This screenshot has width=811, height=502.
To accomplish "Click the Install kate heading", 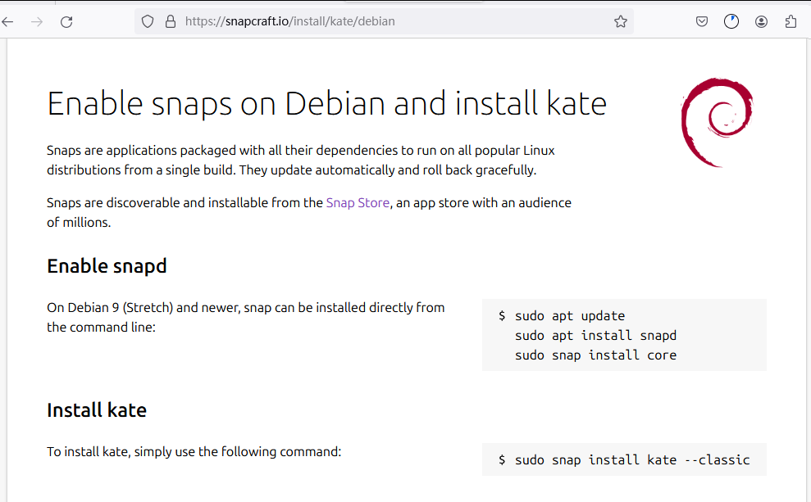I will [x=97, y=410].
